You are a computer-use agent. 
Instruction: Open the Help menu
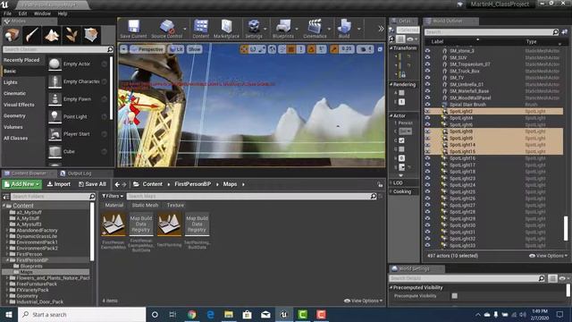pyautogui.click(x=63, y=13)
